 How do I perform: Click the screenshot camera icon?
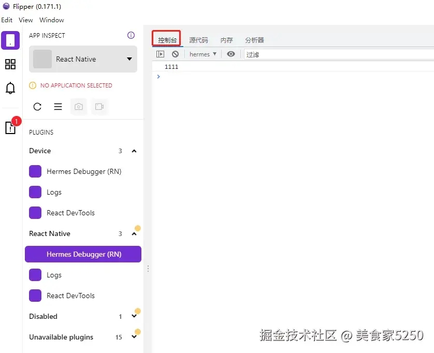(79, 107)
